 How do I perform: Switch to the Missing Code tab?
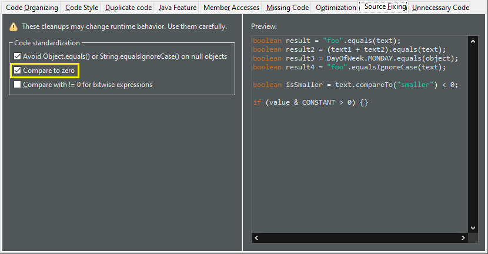(288, 8)
